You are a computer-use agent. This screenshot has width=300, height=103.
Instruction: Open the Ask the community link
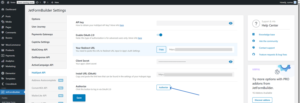pos(268,41)
